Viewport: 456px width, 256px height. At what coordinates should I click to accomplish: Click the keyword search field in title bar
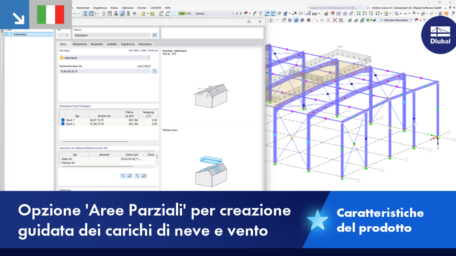tap(337, 8)
